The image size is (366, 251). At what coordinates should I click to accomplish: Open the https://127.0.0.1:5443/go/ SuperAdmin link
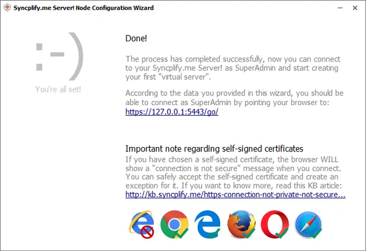tap(172, 111)
